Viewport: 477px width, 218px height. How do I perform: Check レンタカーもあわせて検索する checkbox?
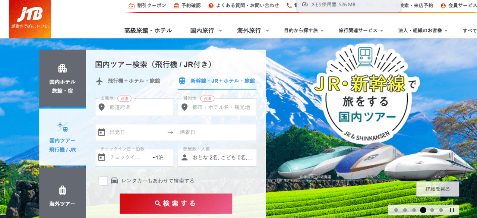[x=103, y=181]
